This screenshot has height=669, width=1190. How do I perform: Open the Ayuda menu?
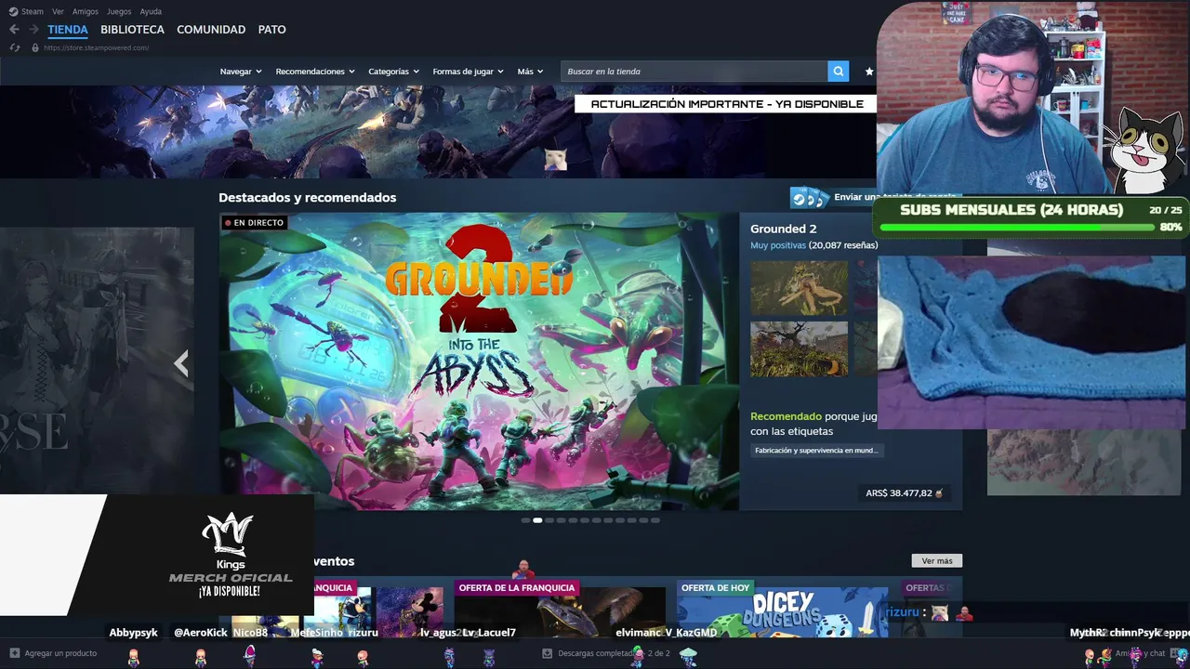151,11
